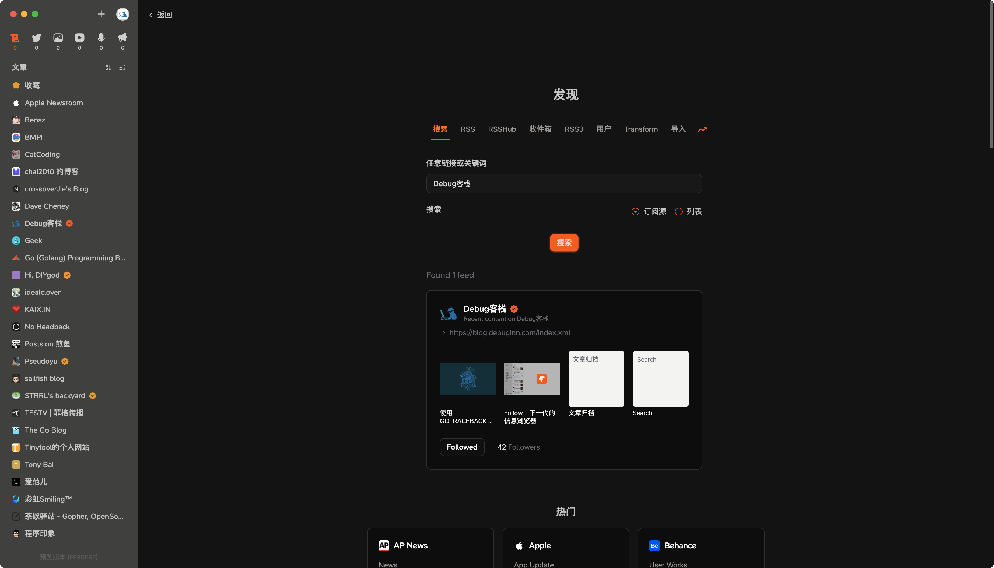Toggle follow state with the Followed button
The image size is (994, 568).
[462, 447]
